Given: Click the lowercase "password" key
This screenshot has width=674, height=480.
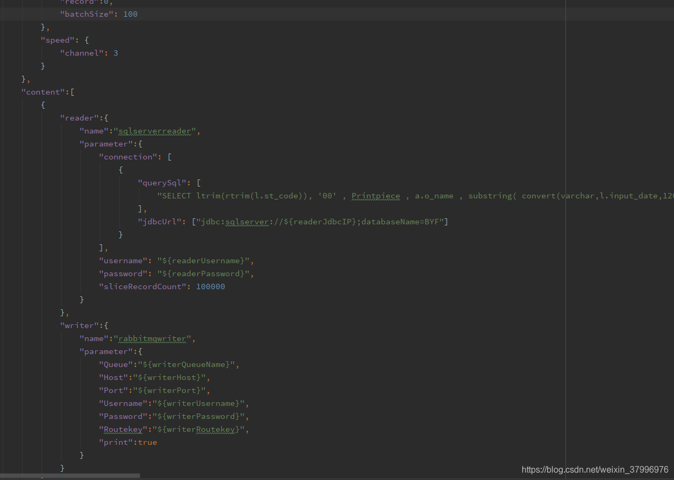Looking at the screenshot, I should click(x=123, y=274).
